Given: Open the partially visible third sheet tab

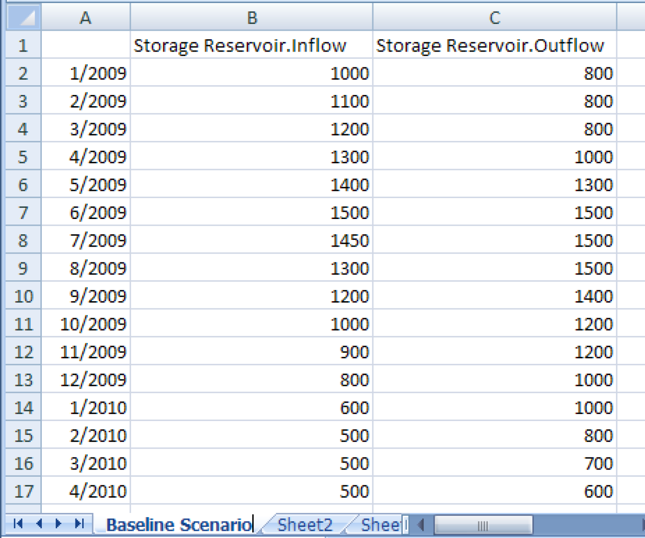Looking at the screenshot, I should 380,525.
